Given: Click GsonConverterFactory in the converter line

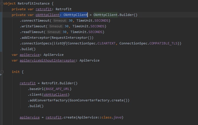Looking at the screenshot, I should pos(90,100).
